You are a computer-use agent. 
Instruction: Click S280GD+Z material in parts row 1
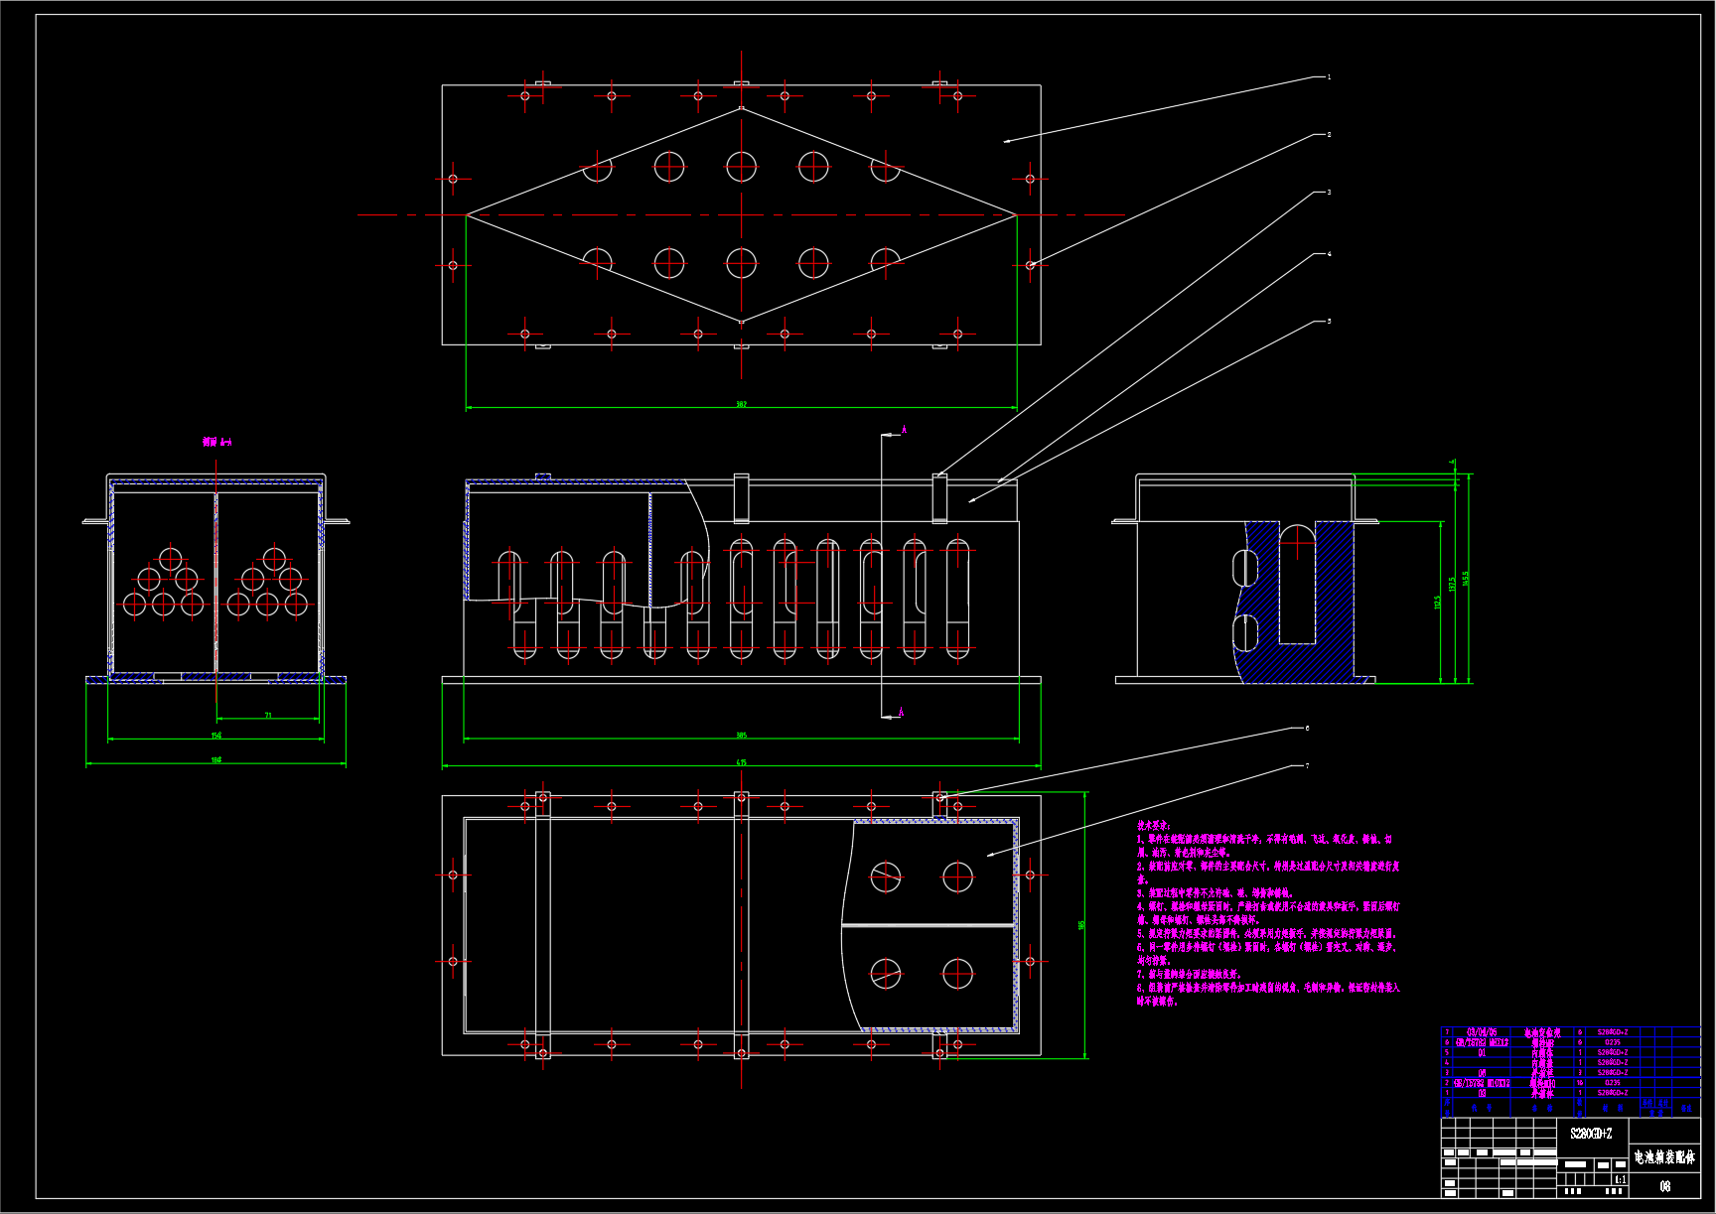1613,1093
